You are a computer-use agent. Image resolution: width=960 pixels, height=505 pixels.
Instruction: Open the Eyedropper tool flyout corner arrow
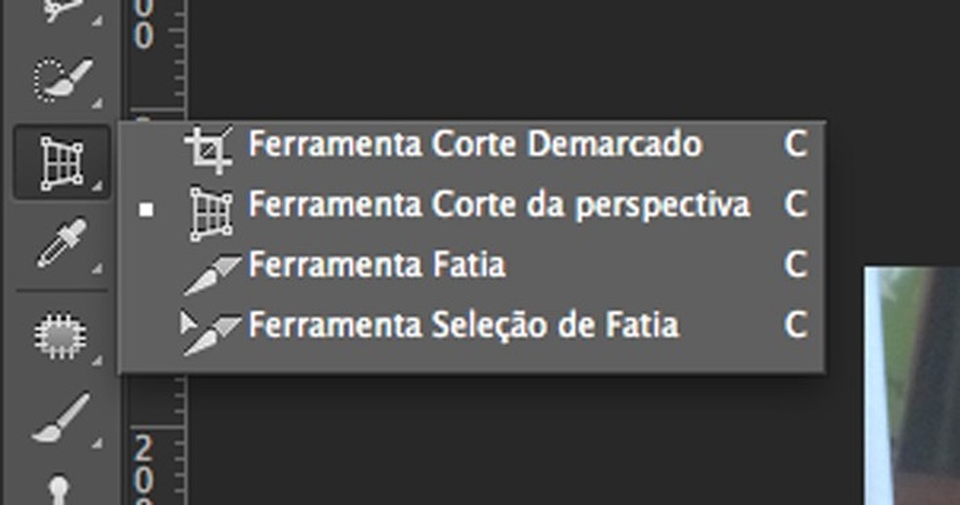click(x=98, y=266)
